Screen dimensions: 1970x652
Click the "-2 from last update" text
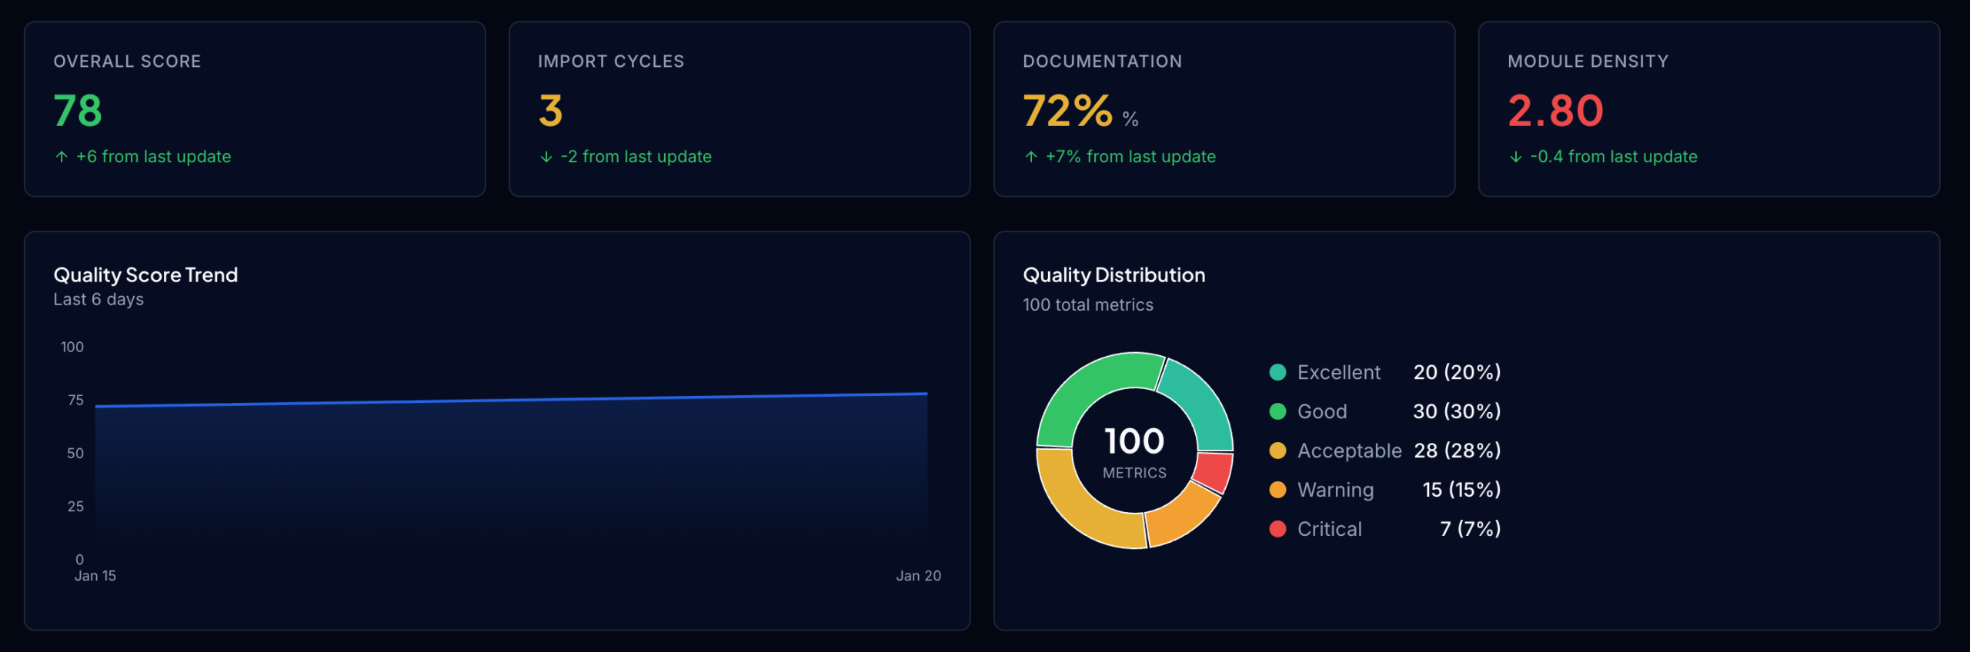point(636,157)
